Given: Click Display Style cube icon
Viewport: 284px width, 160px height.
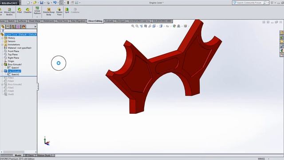Looking at the screenshot, I should point(161,26).
